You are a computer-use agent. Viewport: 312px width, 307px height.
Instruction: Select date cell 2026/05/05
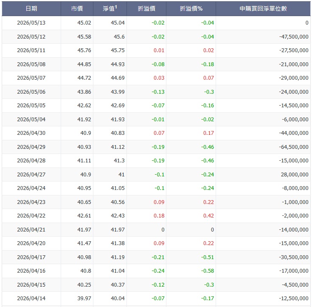(x=31, y=106)
